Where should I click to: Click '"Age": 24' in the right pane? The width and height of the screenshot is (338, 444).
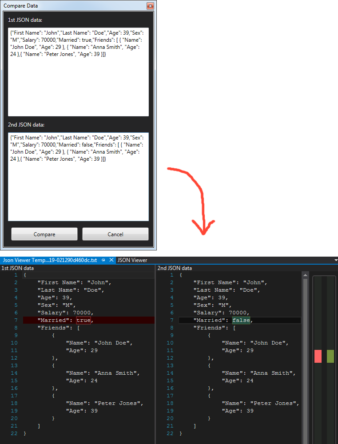[x=238, y=381]
